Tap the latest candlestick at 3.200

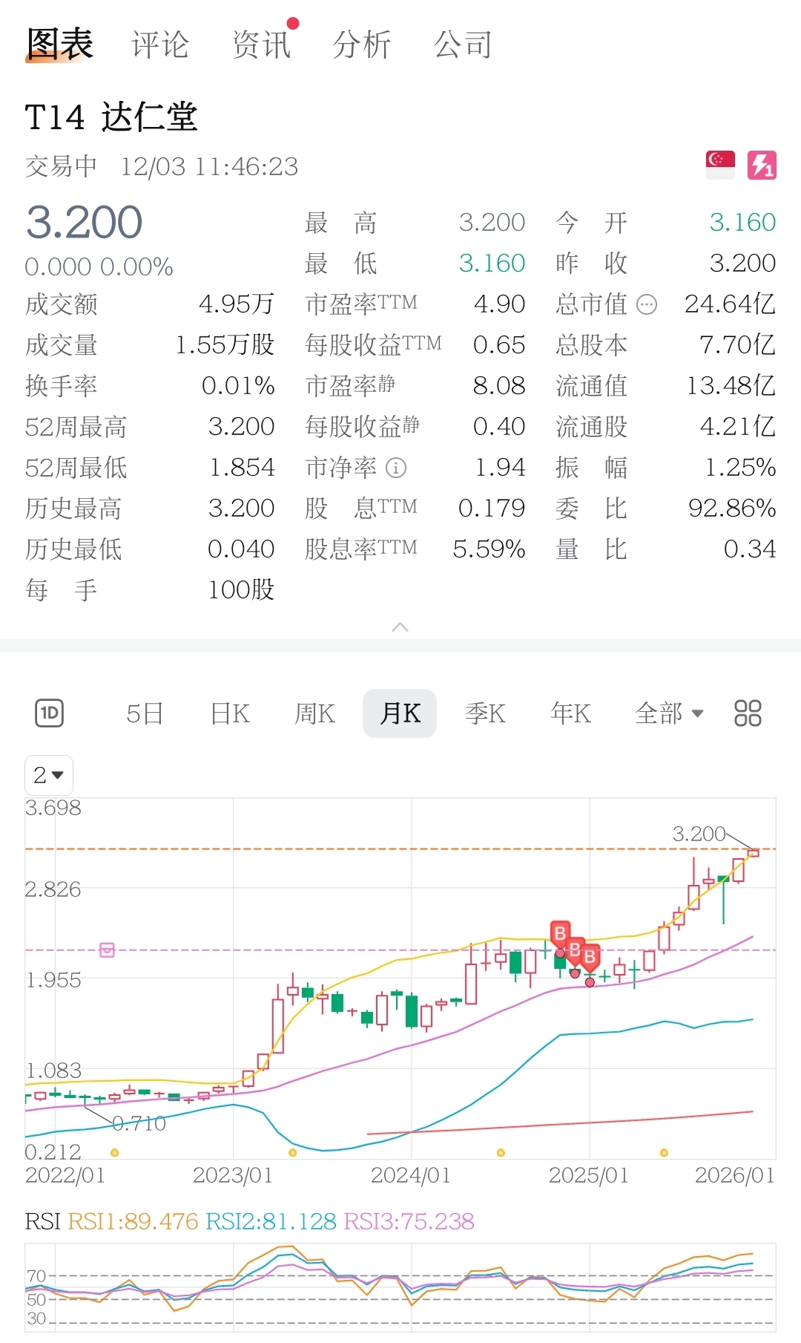point(754,853)
